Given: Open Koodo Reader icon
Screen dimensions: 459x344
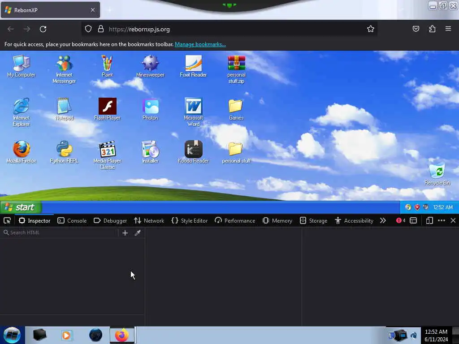Looking at the screenshot, I should (193, 152).
